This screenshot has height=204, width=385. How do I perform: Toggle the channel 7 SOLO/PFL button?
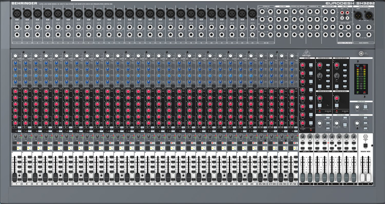coord(76,143)
